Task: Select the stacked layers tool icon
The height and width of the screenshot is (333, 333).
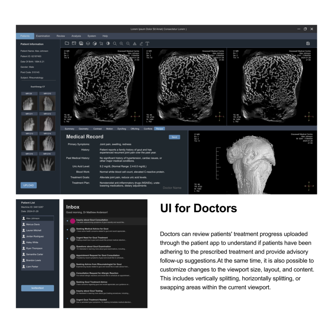Action: tap(88, 43)
